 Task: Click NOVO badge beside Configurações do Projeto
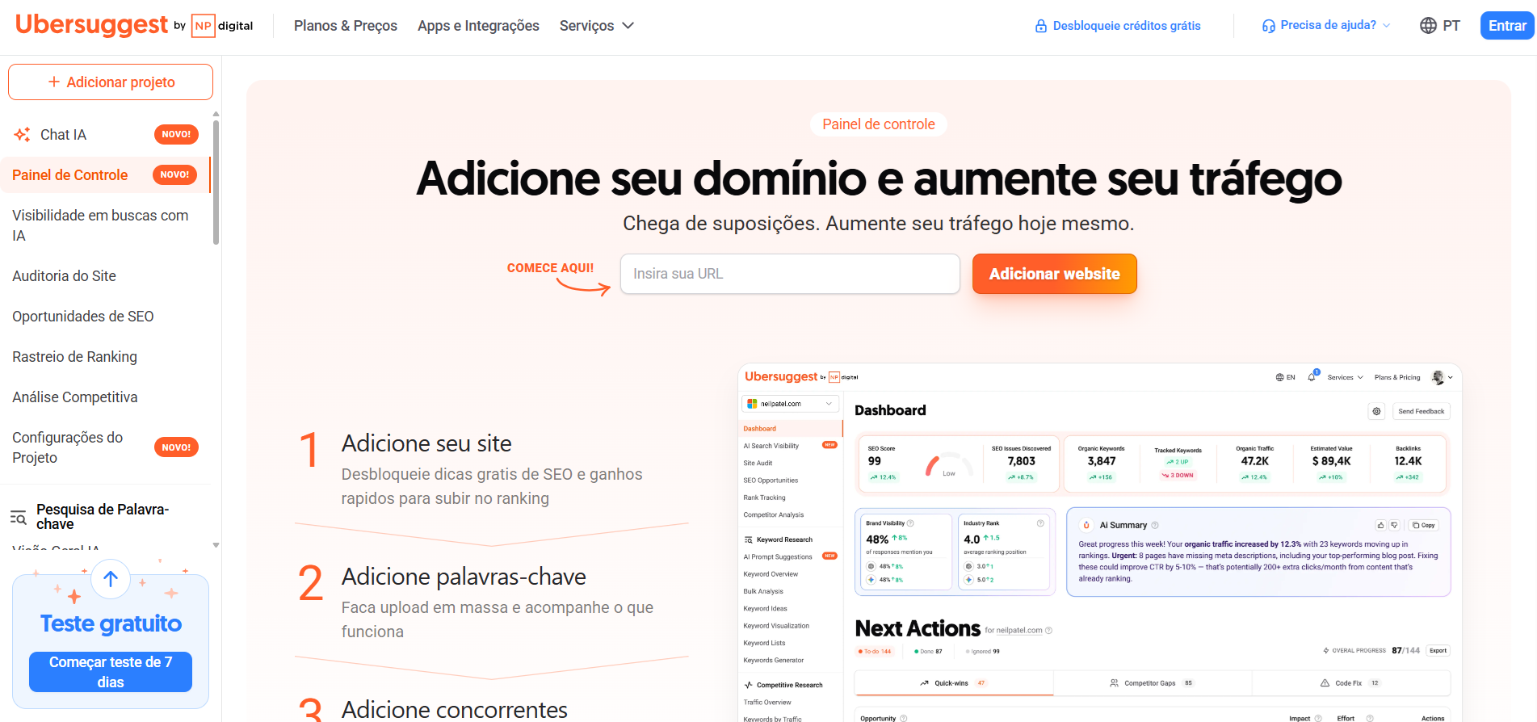pyautogui.click(x=176, y=447)
